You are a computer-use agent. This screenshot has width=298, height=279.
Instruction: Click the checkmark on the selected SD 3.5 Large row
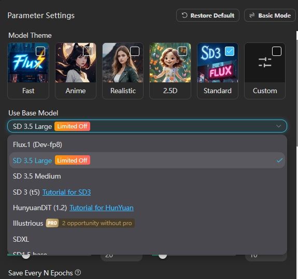click(x=279, y=160)
